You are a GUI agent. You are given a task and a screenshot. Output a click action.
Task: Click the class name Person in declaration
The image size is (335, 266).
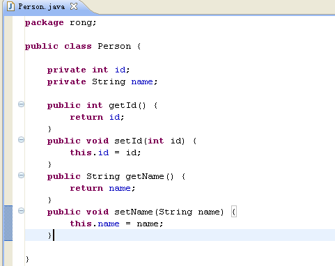click(114, 46)
